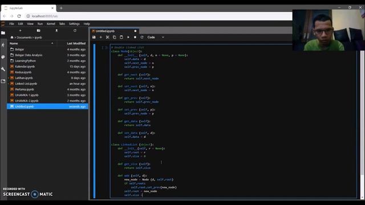Open the Edit menu
This screenshot has height=205, width=365.
(x=21, y=24)
